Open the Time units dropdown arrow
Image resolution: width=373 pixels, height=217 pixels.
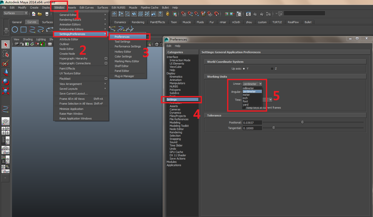(270, 100)
